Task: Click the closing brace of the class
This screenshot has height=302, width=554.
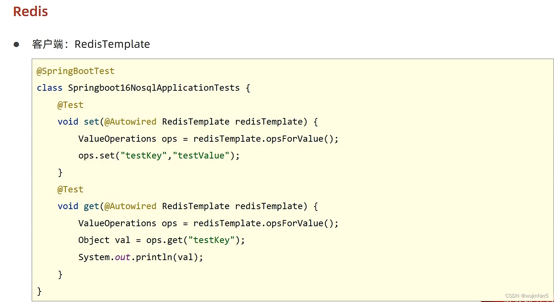Action: coord(39,291)
